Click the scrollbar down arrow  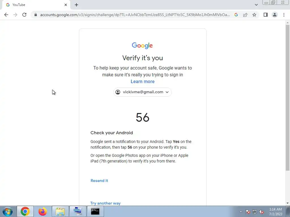[287, 203]
